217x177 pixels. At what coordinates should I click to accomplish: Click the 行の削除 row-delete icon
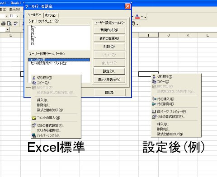[154, 104]
